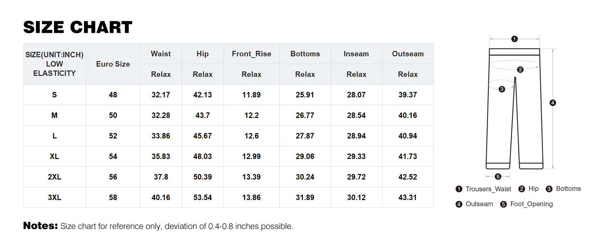
Task: Click marker 3 on the trousers diagram thigh
Action: [502, 89]
